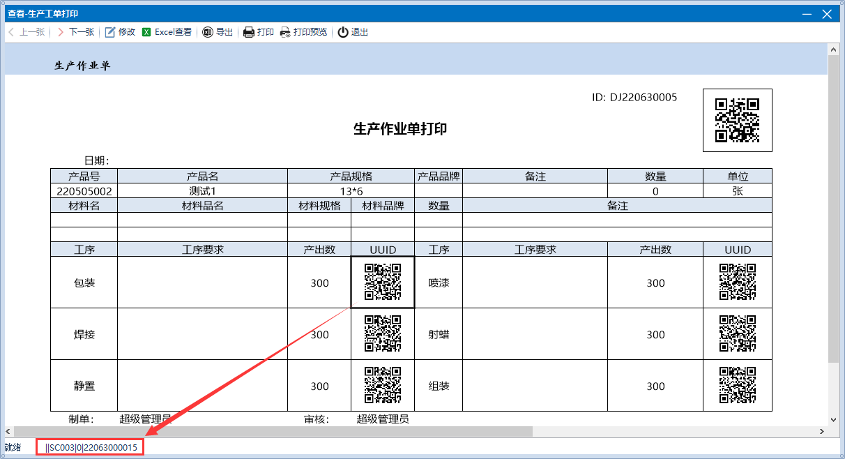Viewport: 845px width, 459px height.
Task: Click the 打印 printer icon
Action: tap(248, 32)
